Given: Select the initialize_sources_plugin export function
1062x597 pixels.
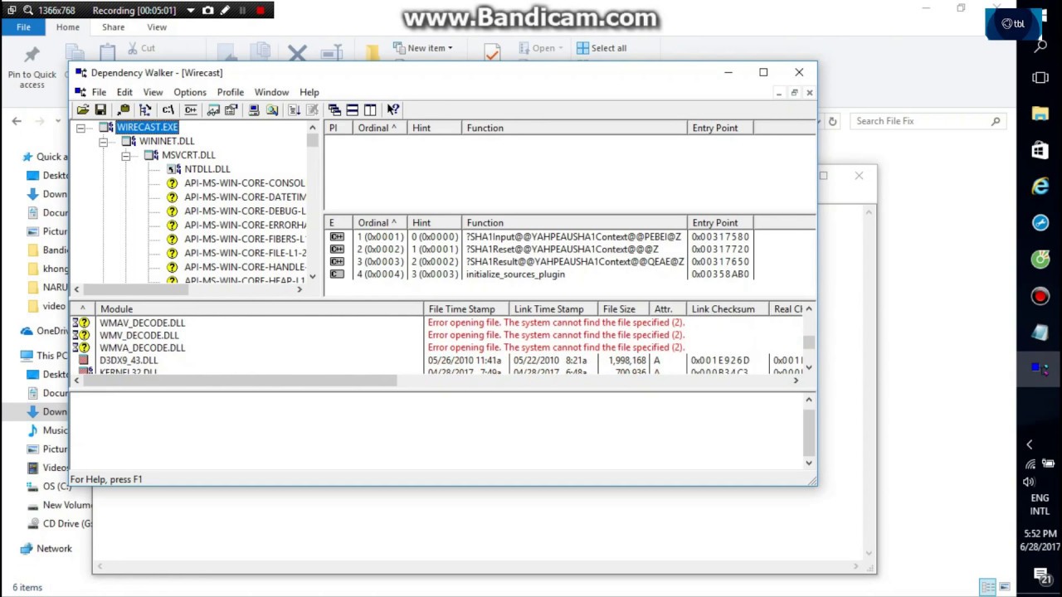Looking at the screenshot, I should tap(515, 274).
